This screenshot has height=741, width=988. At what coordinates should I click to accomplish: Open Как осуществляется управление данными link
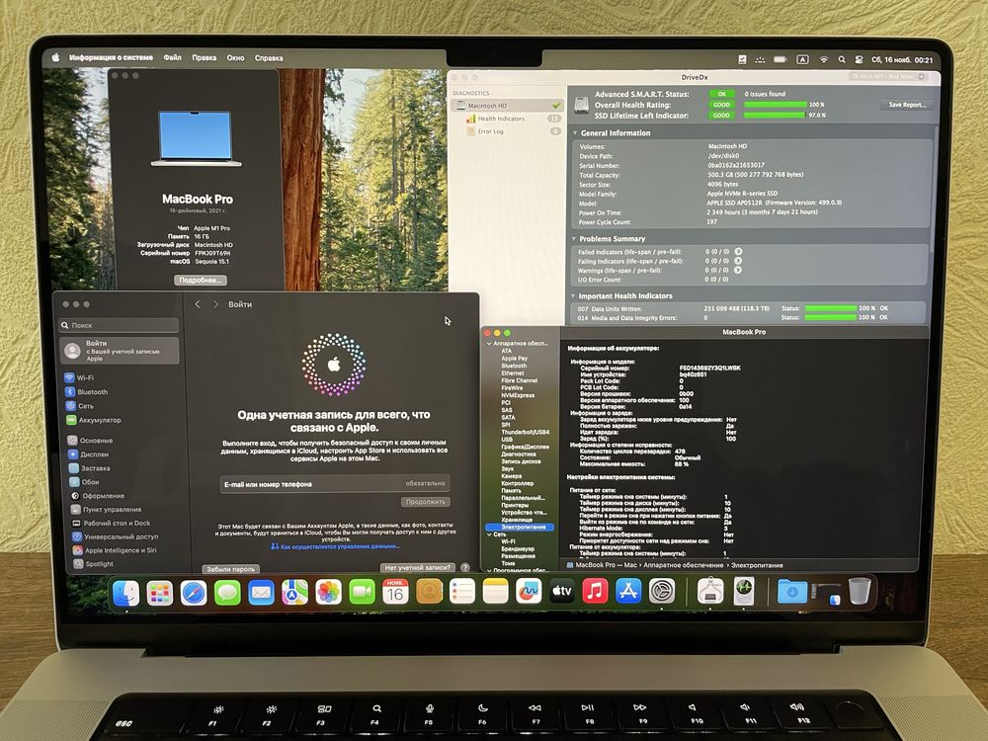pyautogui.click(x=335, y=546)
